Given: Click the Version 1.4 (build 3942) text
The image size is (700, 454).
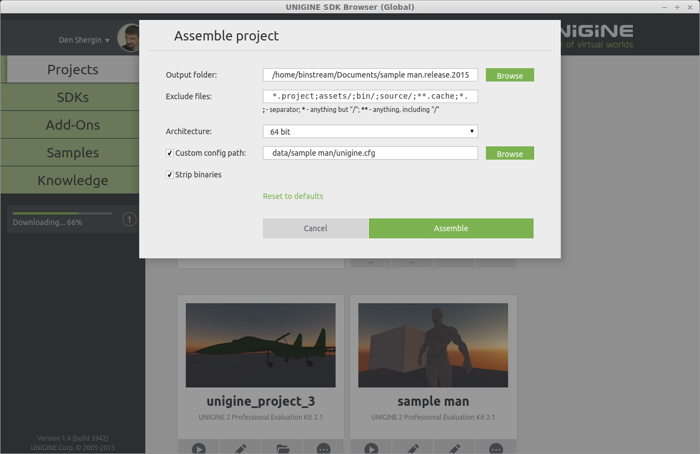Looking at the screenshot, I should tap(73, 438).
